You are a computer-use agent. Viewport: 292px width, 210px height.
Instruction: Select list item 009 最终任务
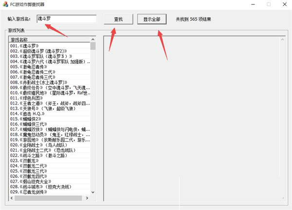(x=49, y=87)
